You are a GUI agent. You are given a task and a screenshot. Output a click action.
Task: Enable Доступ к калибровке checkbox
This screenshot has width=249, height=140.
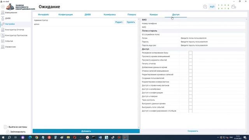pos(191,89)
